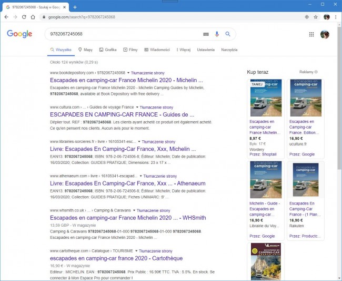This screenshot has height=281, width=342.
Task: Open the Google apps grid icon
Action: point(311,34)
